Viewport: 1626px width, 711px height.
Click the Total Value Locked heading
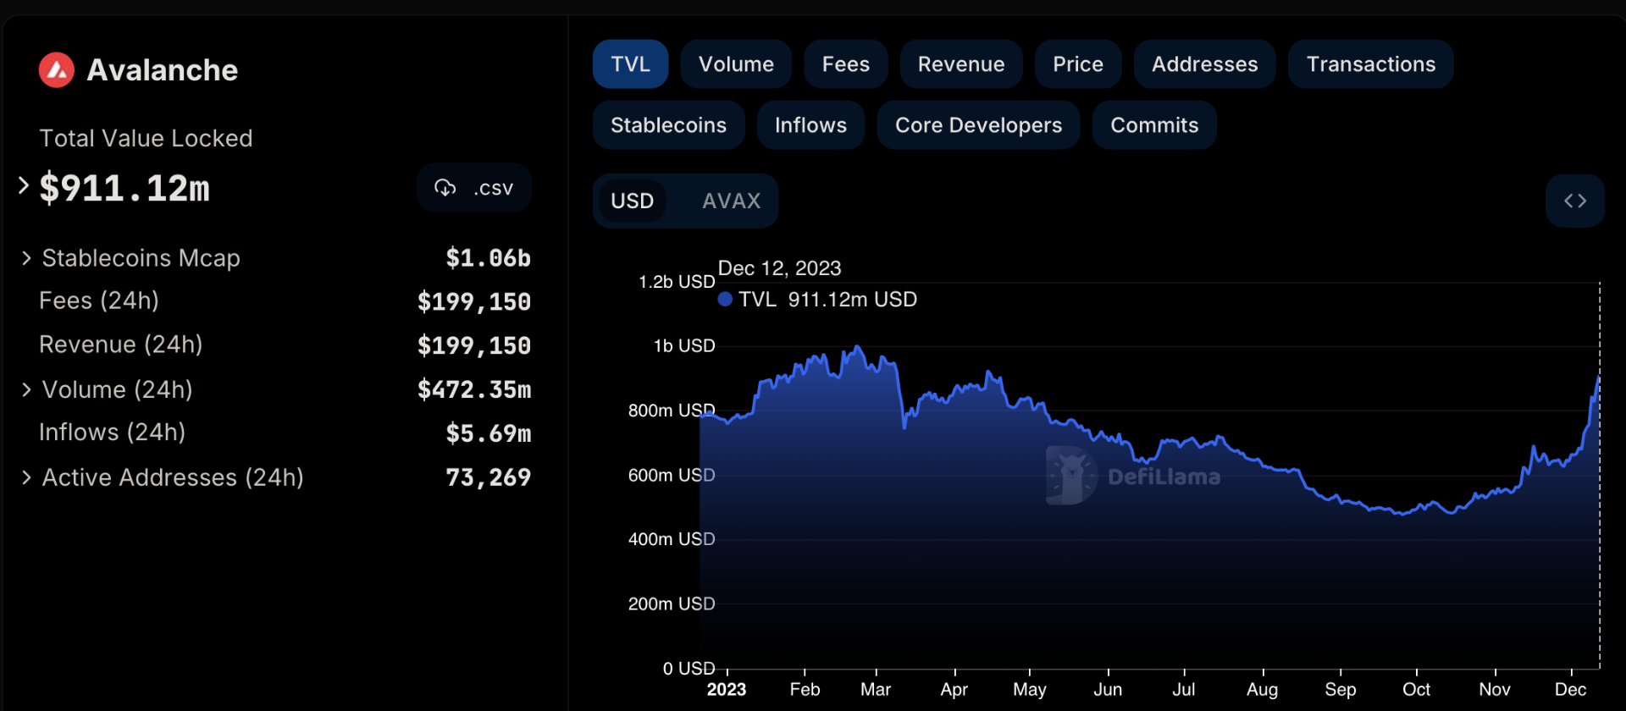pyautogui.click(x=146, y=138)
